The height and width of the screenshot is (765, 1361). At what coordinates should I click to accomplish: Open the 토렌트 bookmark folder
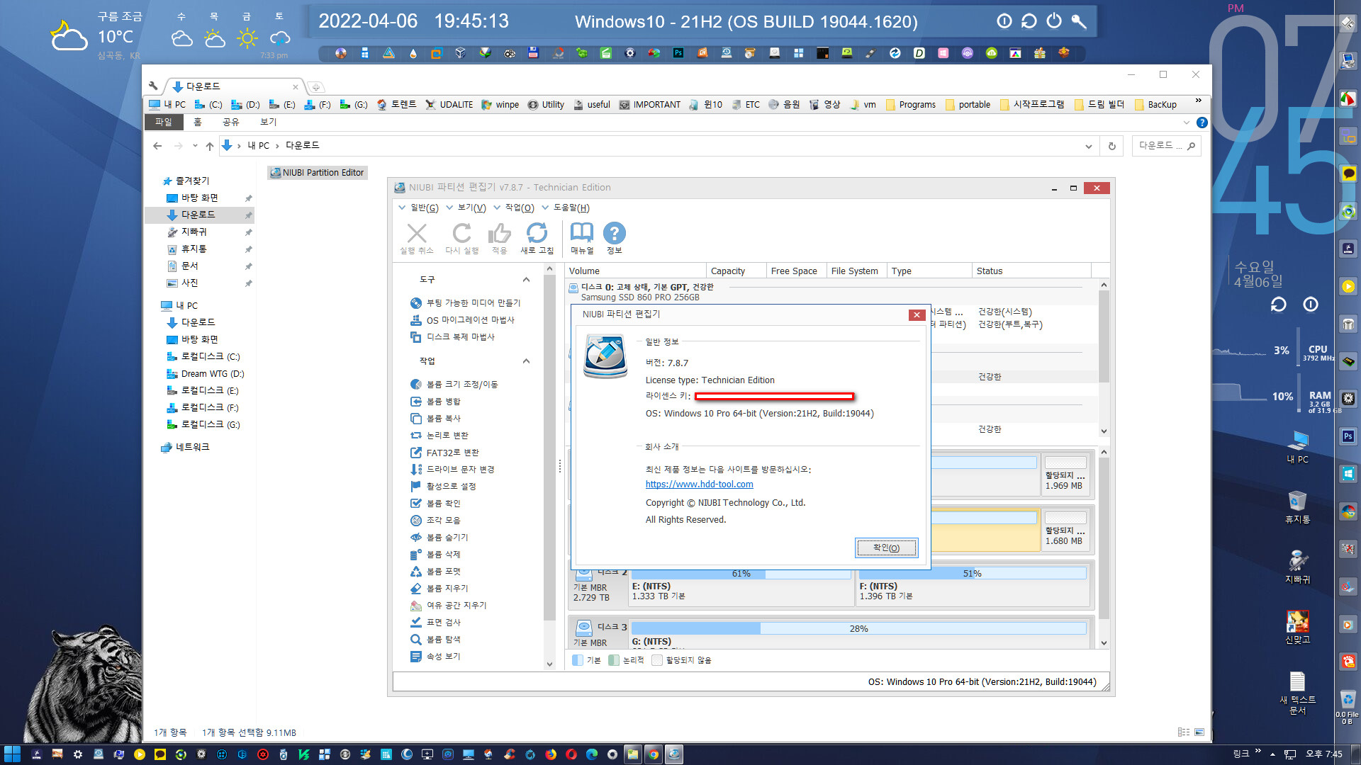point(396,104)
